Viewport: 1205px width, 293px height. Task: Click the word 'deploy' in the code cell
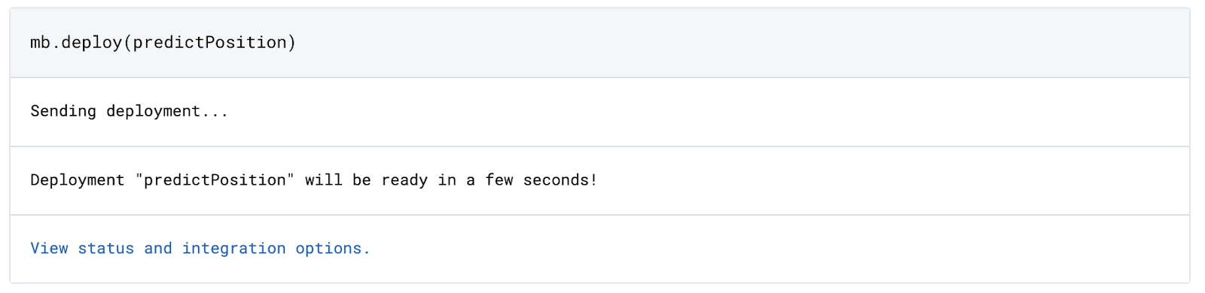point(91,43)
